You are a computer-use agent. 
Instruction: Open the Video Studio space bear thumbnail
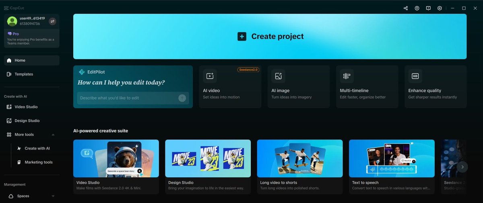(x=116, y=158)
